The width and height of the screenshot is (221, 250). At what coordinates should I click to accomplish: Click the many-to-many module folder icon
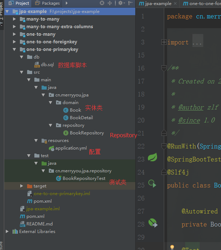click(x=22, y=19)
